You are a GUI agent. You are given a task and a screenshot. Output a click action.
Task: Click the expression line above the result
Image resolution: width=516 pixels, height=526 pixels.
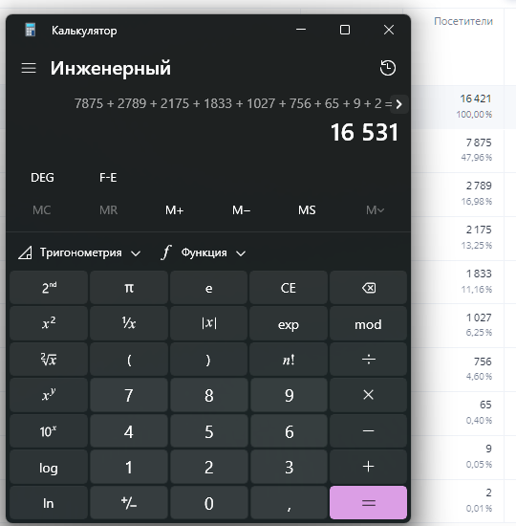(x=233, y=103)
